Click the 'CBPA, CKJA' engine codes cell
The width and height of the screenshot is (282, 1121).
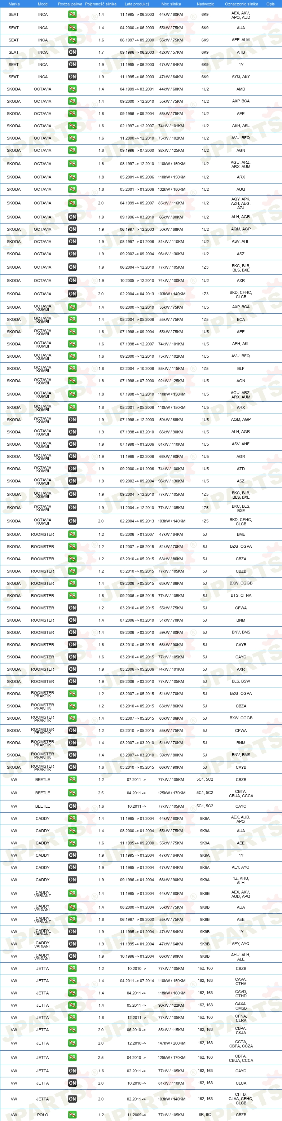pos(241,1030)
